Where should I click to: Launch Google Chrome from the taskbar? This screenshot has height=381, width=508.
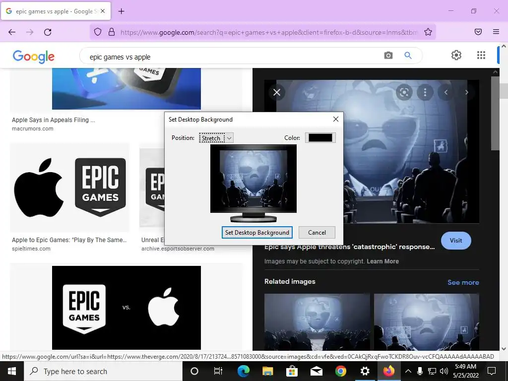(x=340, y=371)
